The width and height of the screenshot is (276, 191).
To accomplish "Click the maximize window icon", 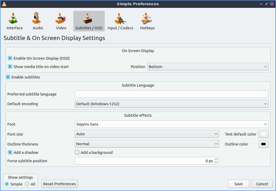I will tap(267, 4).
